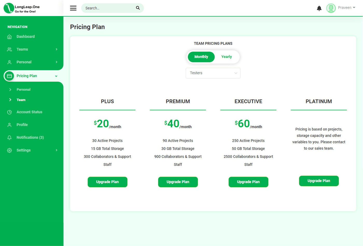
Task: Go to Notifications (3) menu item
Action: click(x=30, y=138)
